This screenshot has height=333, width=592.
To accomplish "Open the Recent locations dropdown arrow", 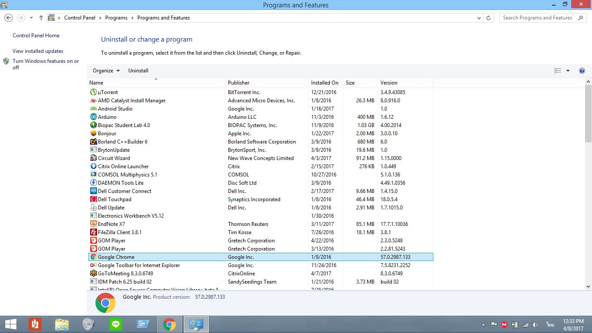I will 31,18.
